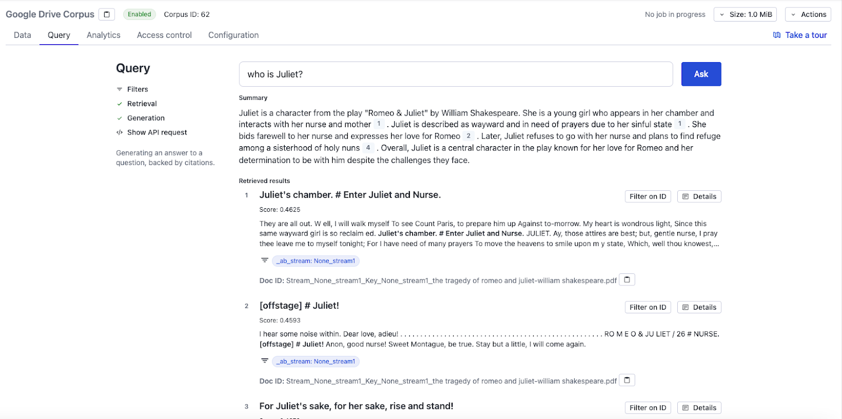The height and width of the screenshot is (419, 842).
Task: Click the green checkmark beside Generation
Action: [119, 118]
